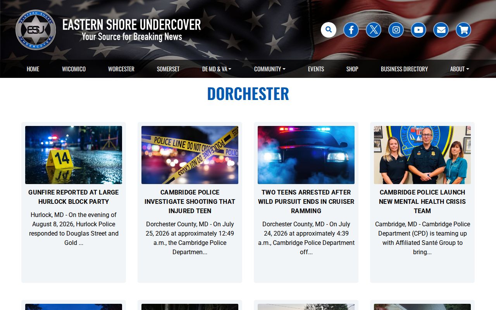Click the Hurlock, MD August 8 excerpt

pyautogui.click(x=74, y=229)
